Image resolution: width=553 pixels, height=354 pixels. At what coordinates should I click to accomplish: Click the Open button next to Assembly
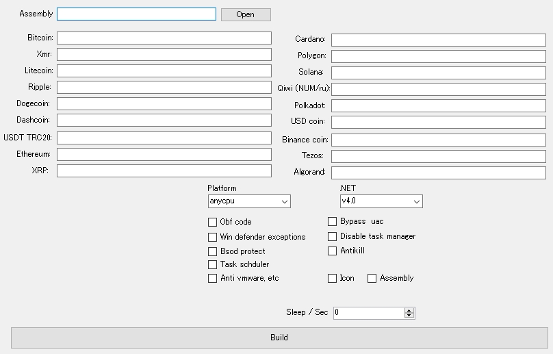point(246,14)
